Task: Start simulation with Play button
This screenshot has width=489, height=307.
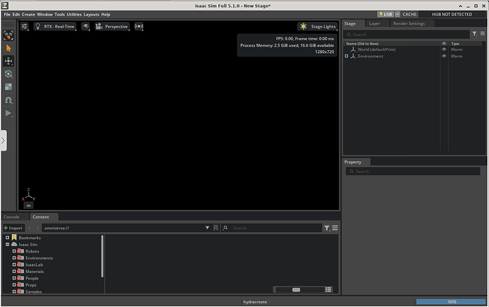Action: click(x=9, y=113)
